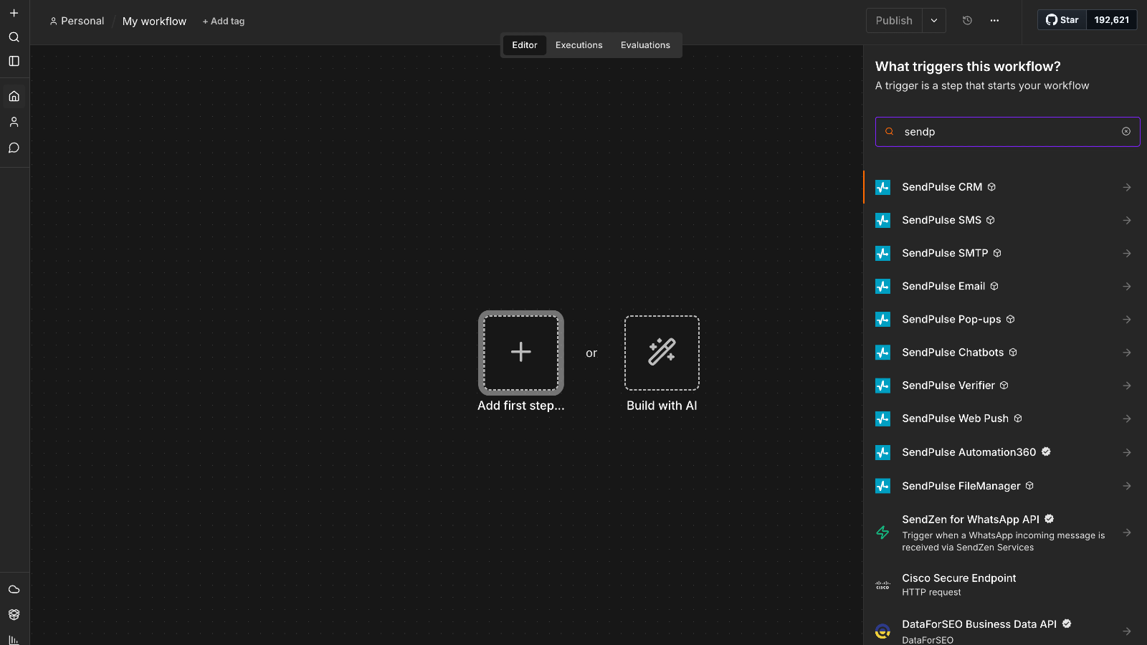Click the DataForSEO logo icon
Screen dimensions: 1147x645
(x=882, y=631)
